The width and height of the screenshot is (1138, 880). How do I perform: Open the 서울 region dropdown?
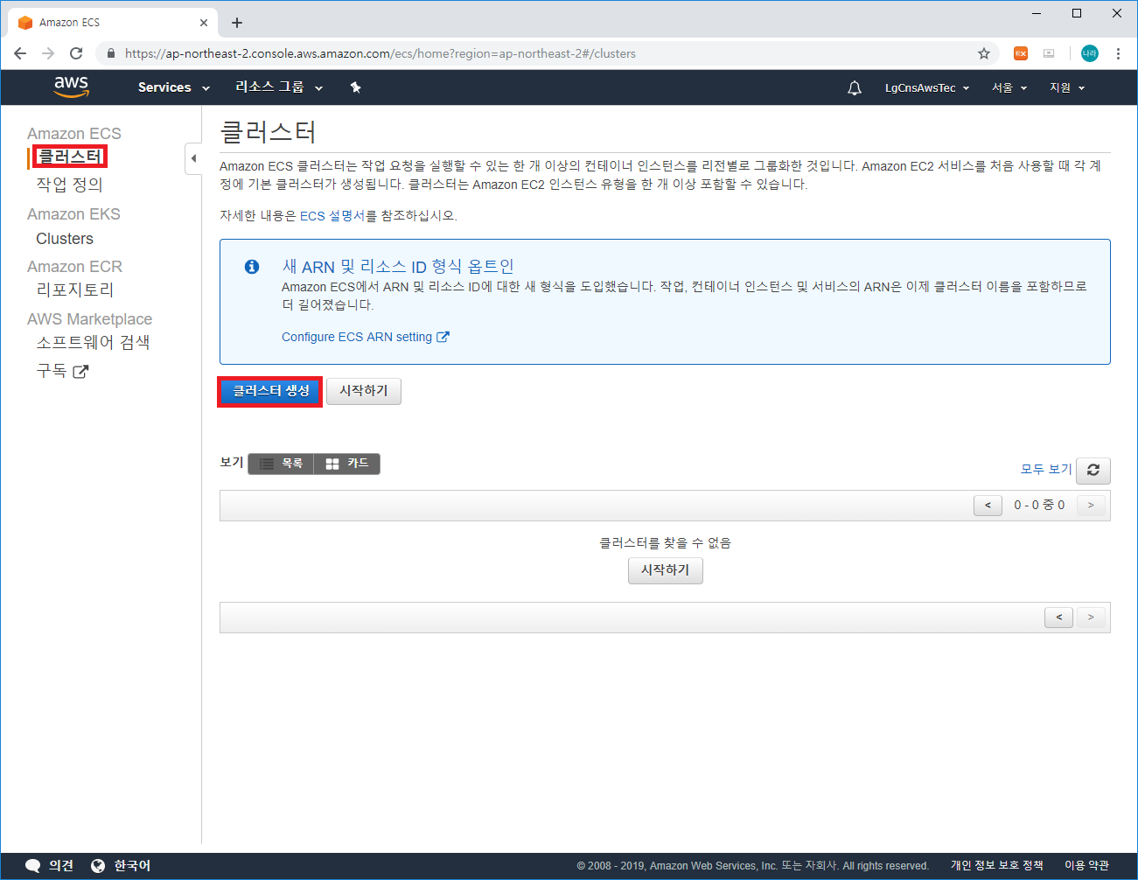point(1009,87)
